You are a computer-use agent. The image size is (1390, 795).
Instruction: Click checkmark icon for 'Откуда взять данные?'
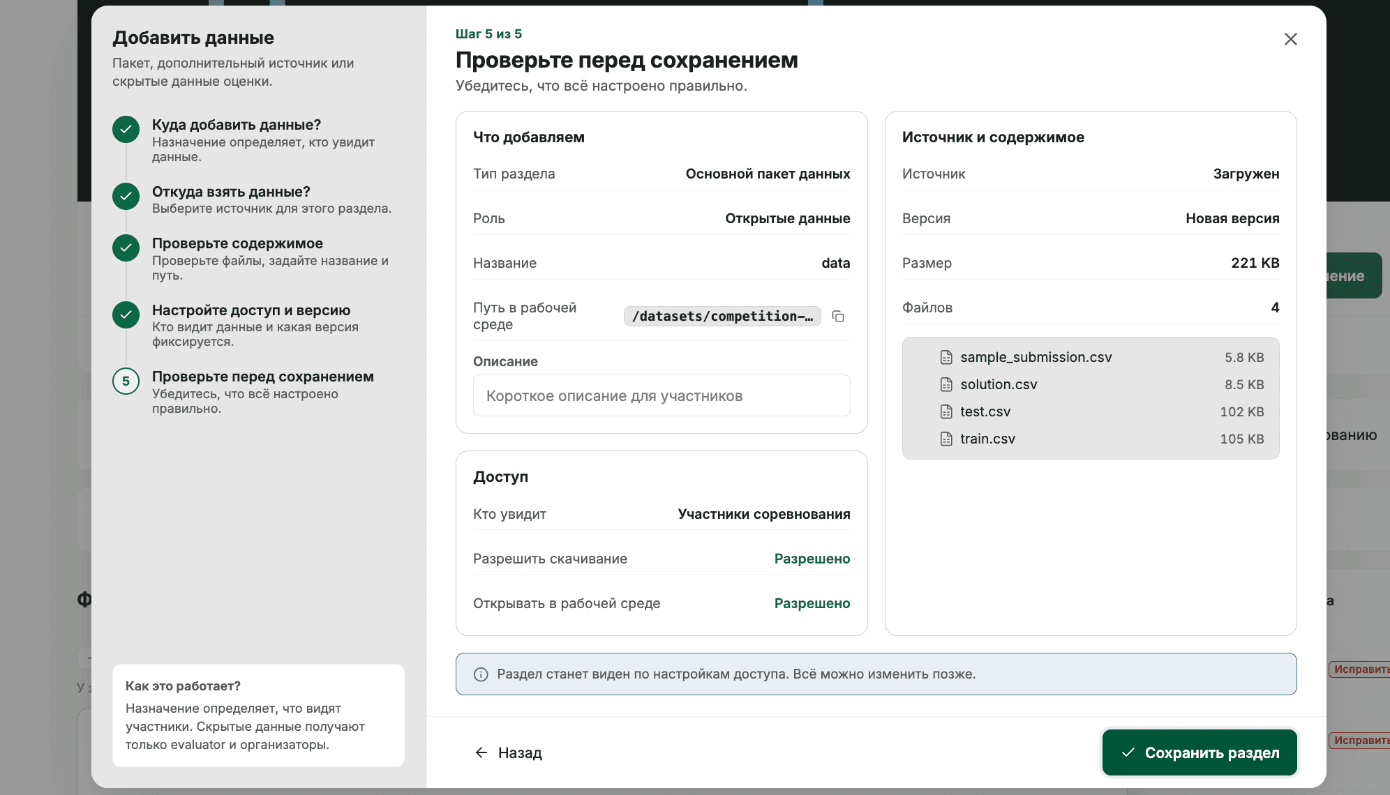coord(126,196)
